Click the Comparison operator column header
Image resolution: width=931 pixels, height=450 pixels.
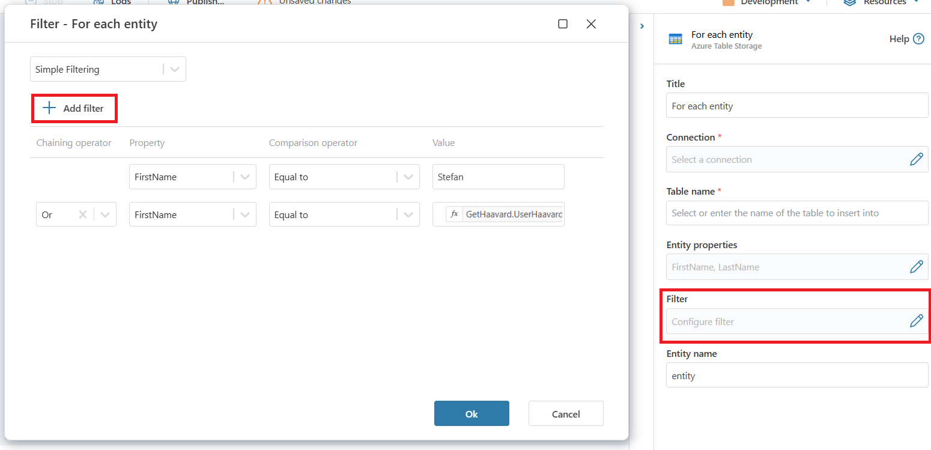pyautogui.click(x=313, y=142)
